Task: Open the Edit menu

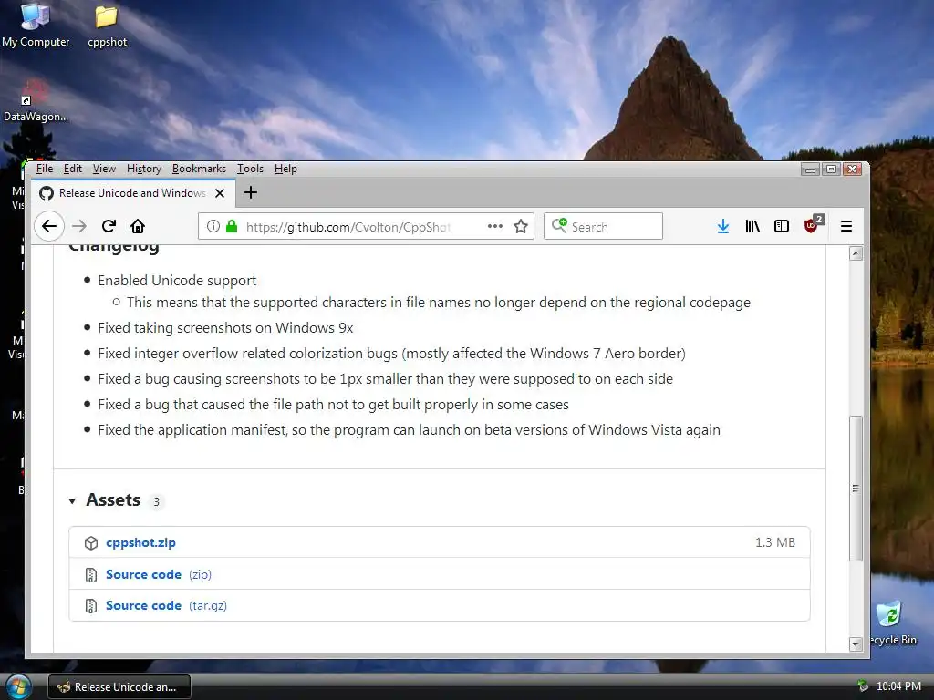Action: pyautogui.click(x=73, y=169)
